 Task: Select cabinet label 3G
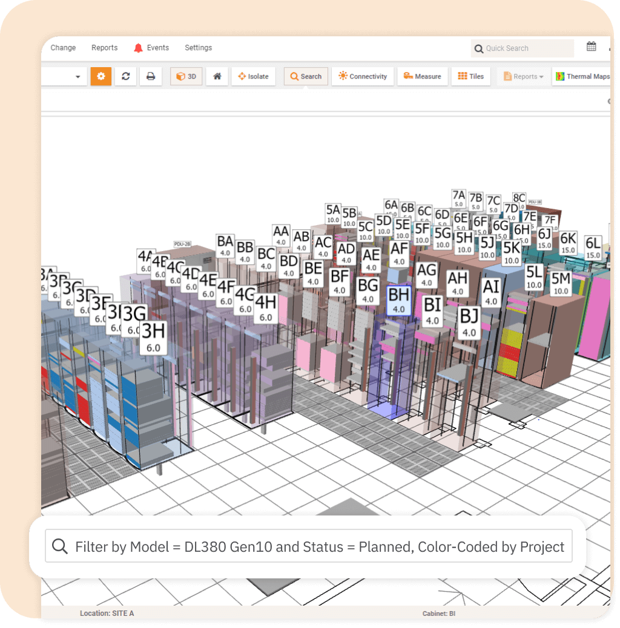pyautogui.click(x=134, y=321)
